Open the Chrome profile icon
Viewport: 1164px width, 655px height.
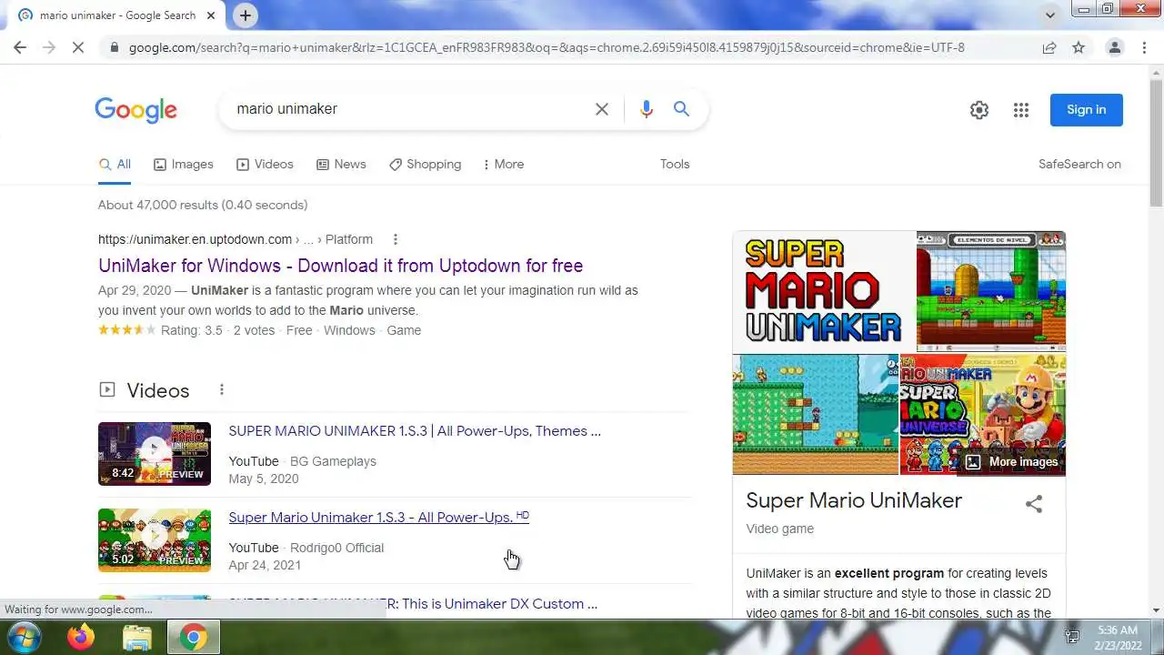coord(1114,47)
